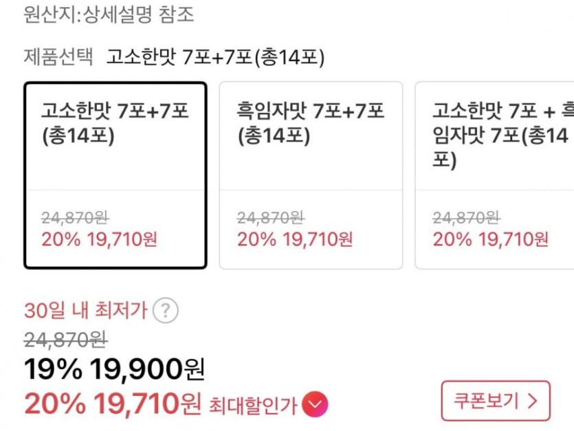Screen dimensions: 574x431
Task: Click the question mark help icon
Action: click(165, 311)
